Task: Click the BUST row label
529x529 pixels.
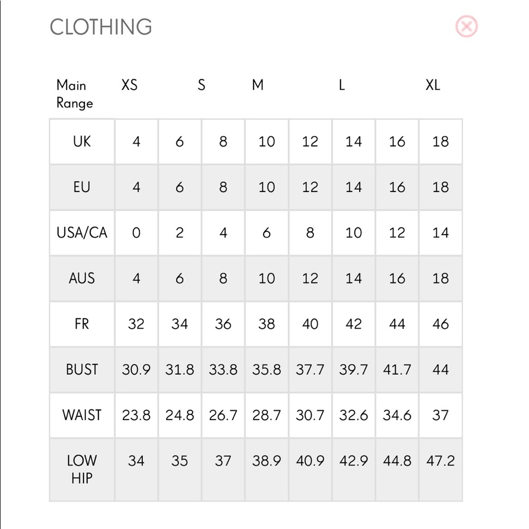Action: (82, 369)
